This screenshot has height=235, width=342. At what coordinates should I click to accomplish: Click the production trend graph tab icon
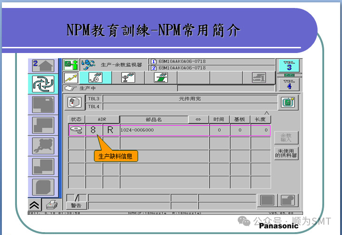pos(70,78)
